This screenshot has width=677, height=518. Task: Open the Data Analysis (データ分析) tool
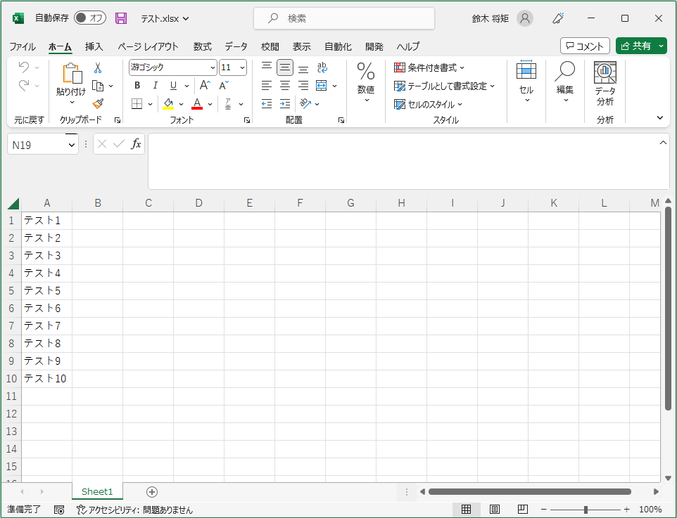tap(605, 84)
